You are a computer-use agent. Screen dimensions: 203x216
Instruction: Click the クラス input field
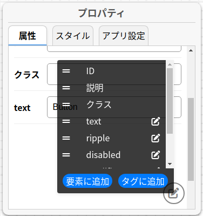click(x=114, y=74)
